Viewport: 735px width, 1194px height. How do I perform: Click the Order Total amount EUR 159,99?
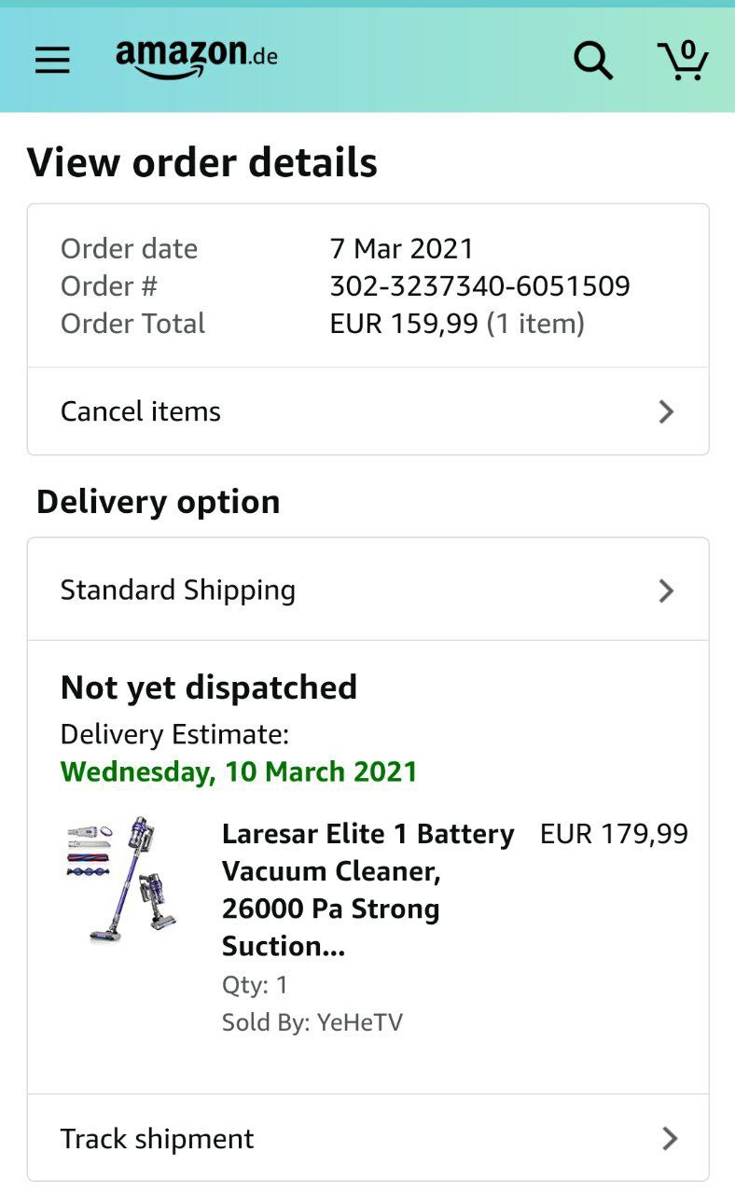[404, 324]
